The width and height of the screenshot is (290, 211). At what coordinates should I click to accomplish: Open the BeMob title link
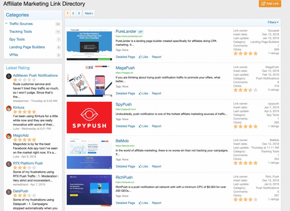pos(122,141)
